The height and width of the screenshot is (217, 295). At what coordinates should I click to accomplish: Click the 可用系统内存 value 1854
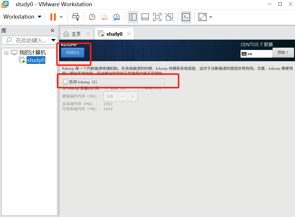[x=108, y=109]
